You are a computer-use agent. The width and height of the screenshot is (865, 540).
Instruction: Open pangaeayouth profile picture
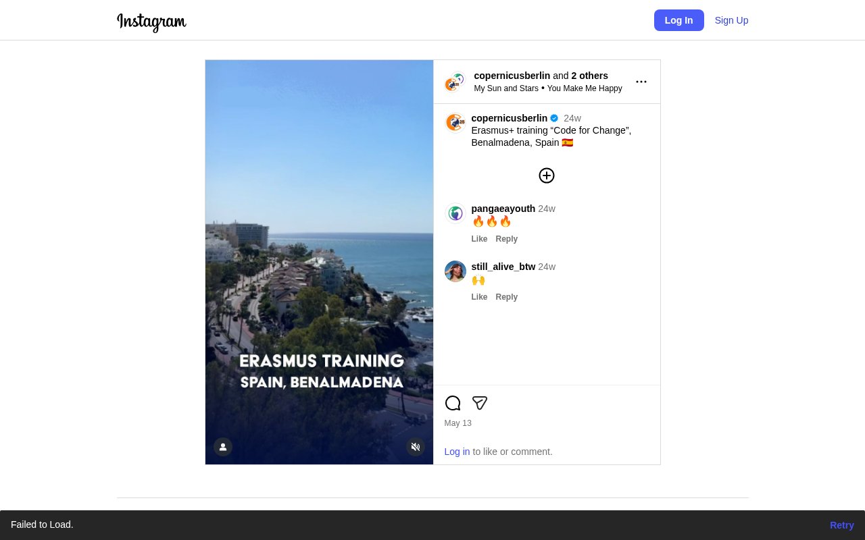click(455, 213)
